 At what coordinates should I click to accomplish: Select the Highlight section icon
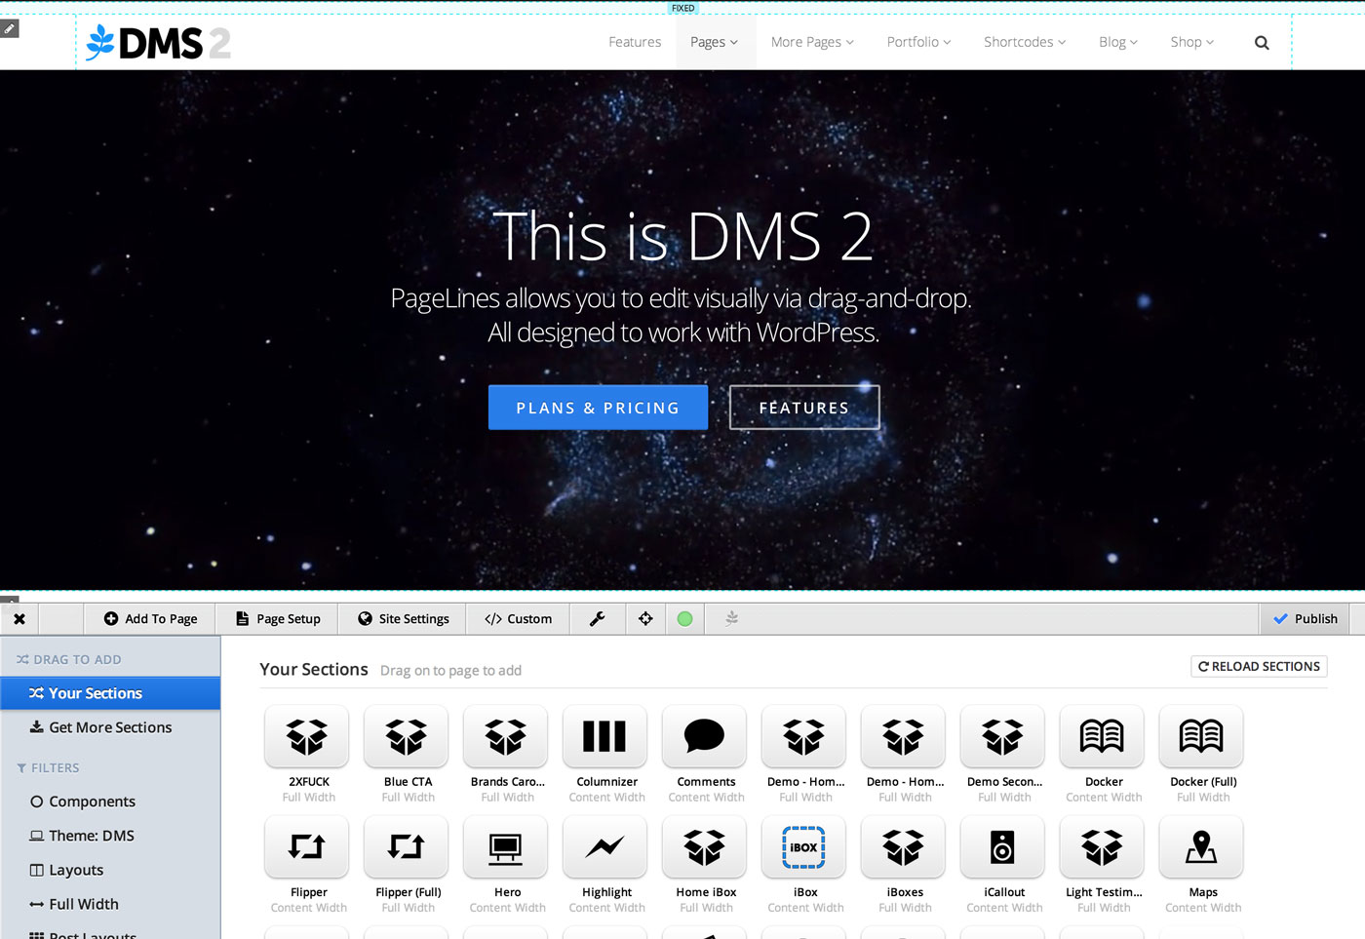click(605, 846)
